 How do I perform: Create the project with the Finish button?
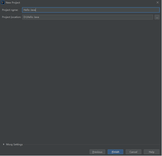pos(115,152)
